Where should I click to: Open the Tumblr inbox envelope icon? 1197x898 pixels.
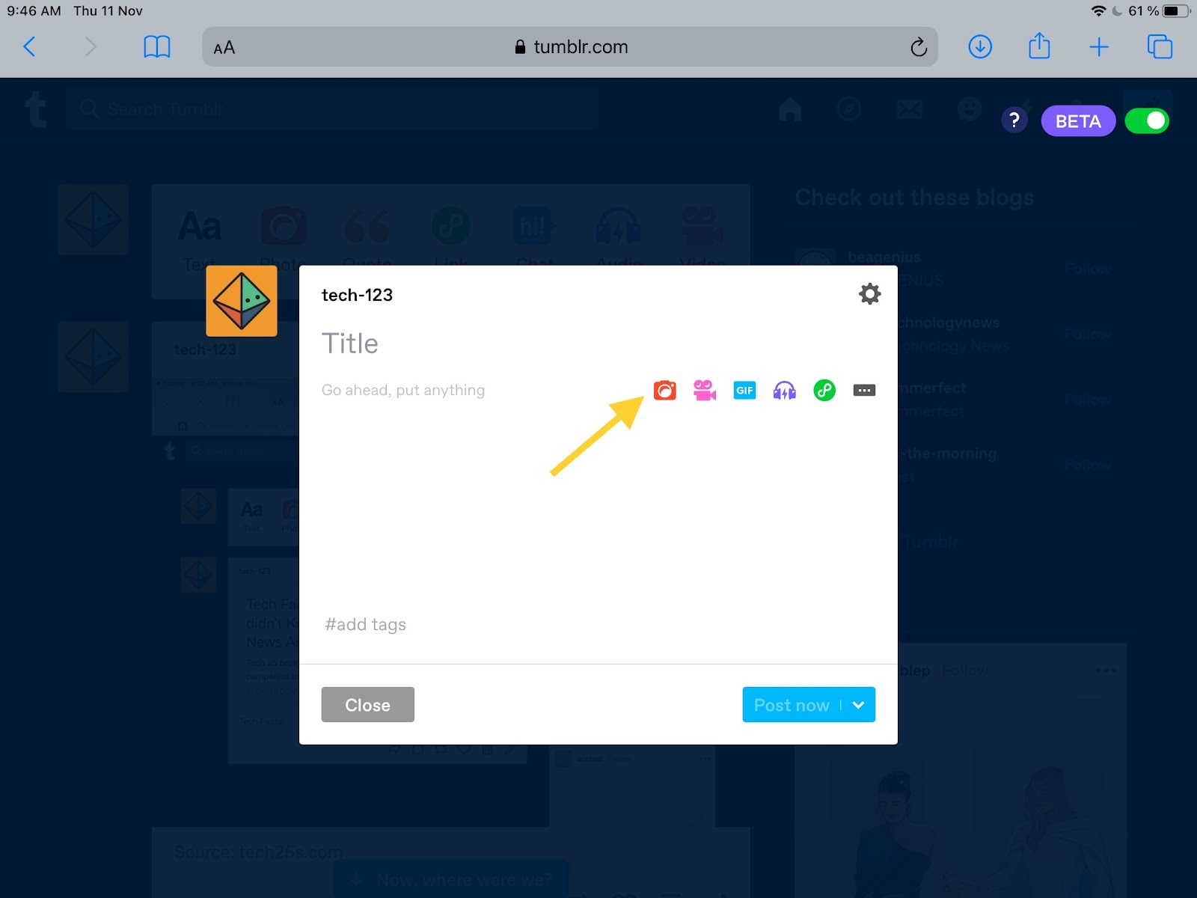pyautogui.click(x=910, y=109)
